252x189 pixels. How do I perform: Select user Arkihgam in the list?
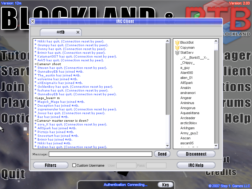[187, 128]
